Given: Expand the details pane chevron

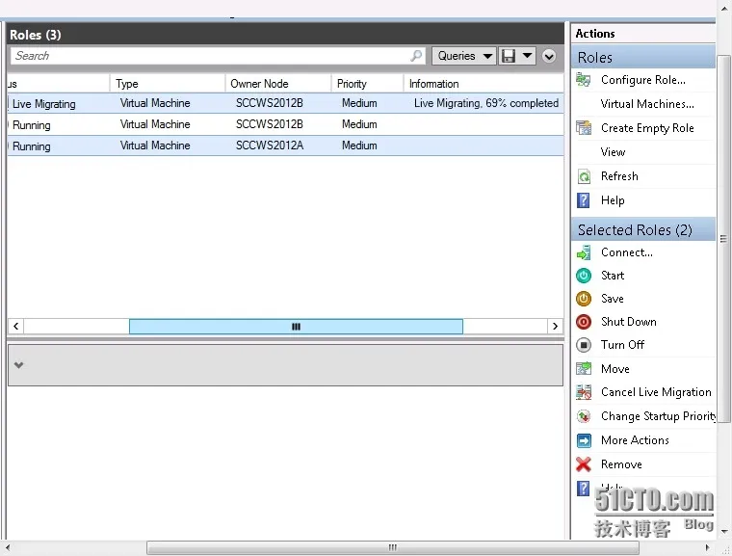Looking at the screenshot, I should pos(18,365).
